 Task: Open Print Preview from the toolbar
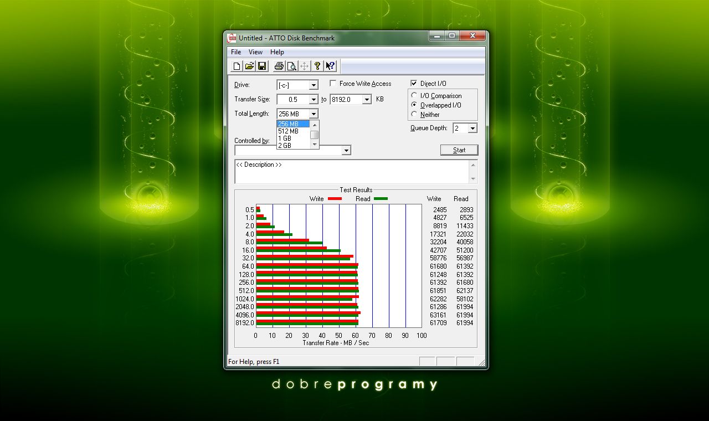pos(291,66)
